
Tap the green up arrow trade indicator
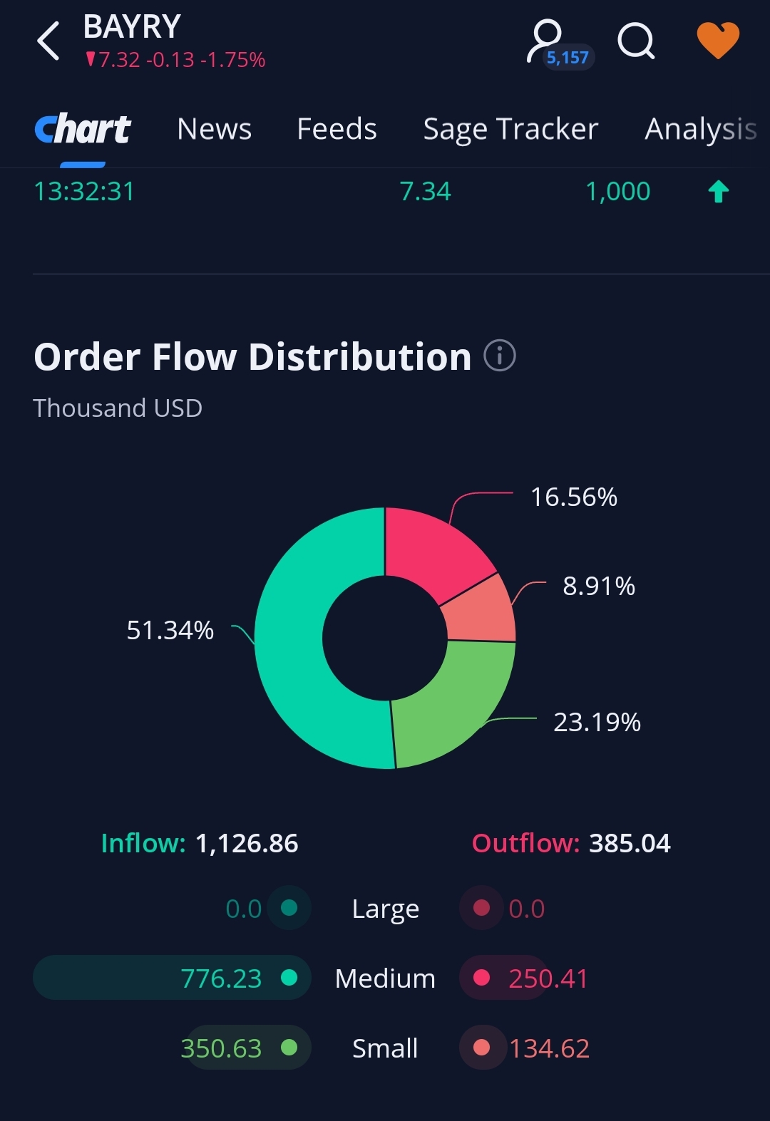point(719,192)
